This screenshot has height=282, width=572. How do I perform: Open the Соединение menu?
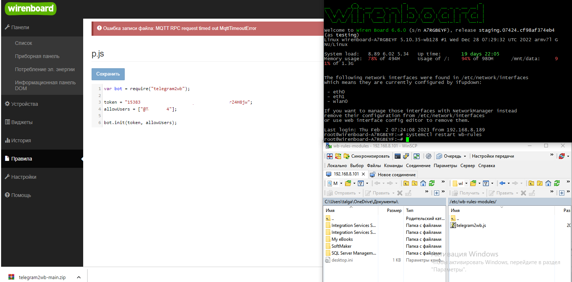(418, 166)
